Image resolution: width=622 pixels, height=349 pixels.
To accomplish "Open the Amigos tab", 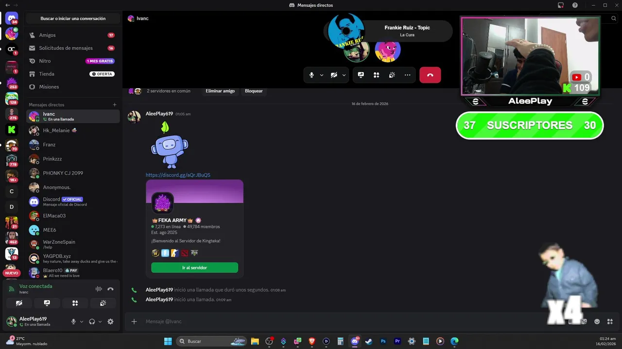I will point(72,35).
